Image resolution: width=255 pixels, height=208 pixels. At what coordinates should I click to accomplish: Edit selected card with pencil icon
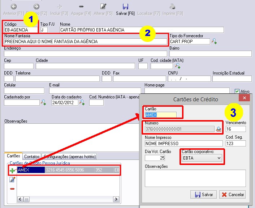point(12,179)
